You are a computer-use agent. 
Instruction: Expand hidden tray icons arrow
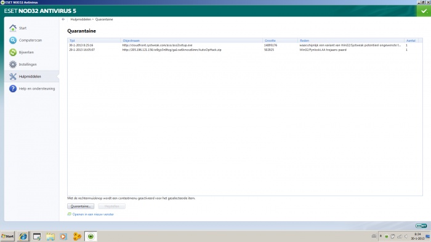coord(381,236)
